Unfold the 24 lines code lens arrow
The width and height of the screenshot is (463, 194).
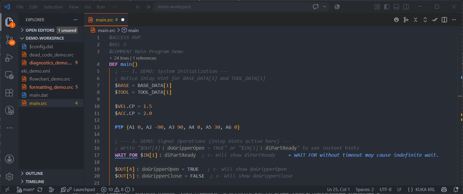(111, 58)
